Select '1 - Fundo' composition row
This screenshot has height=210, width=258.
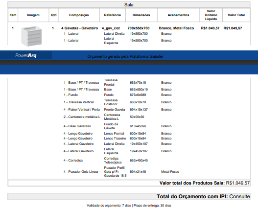click(x=71, y=95)
